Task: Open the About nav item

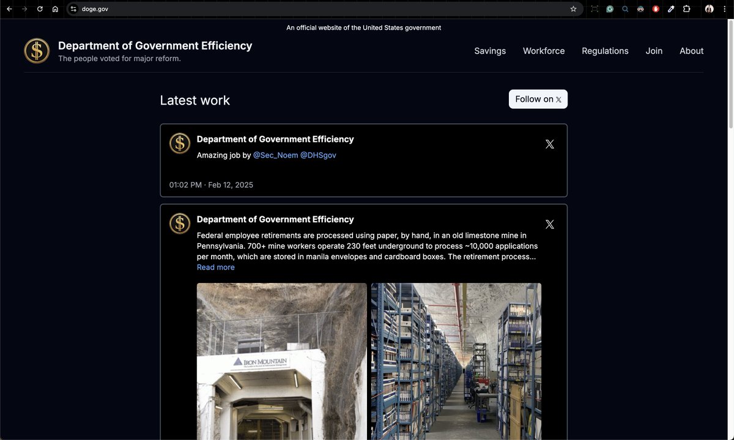Action: coord(691,51)
